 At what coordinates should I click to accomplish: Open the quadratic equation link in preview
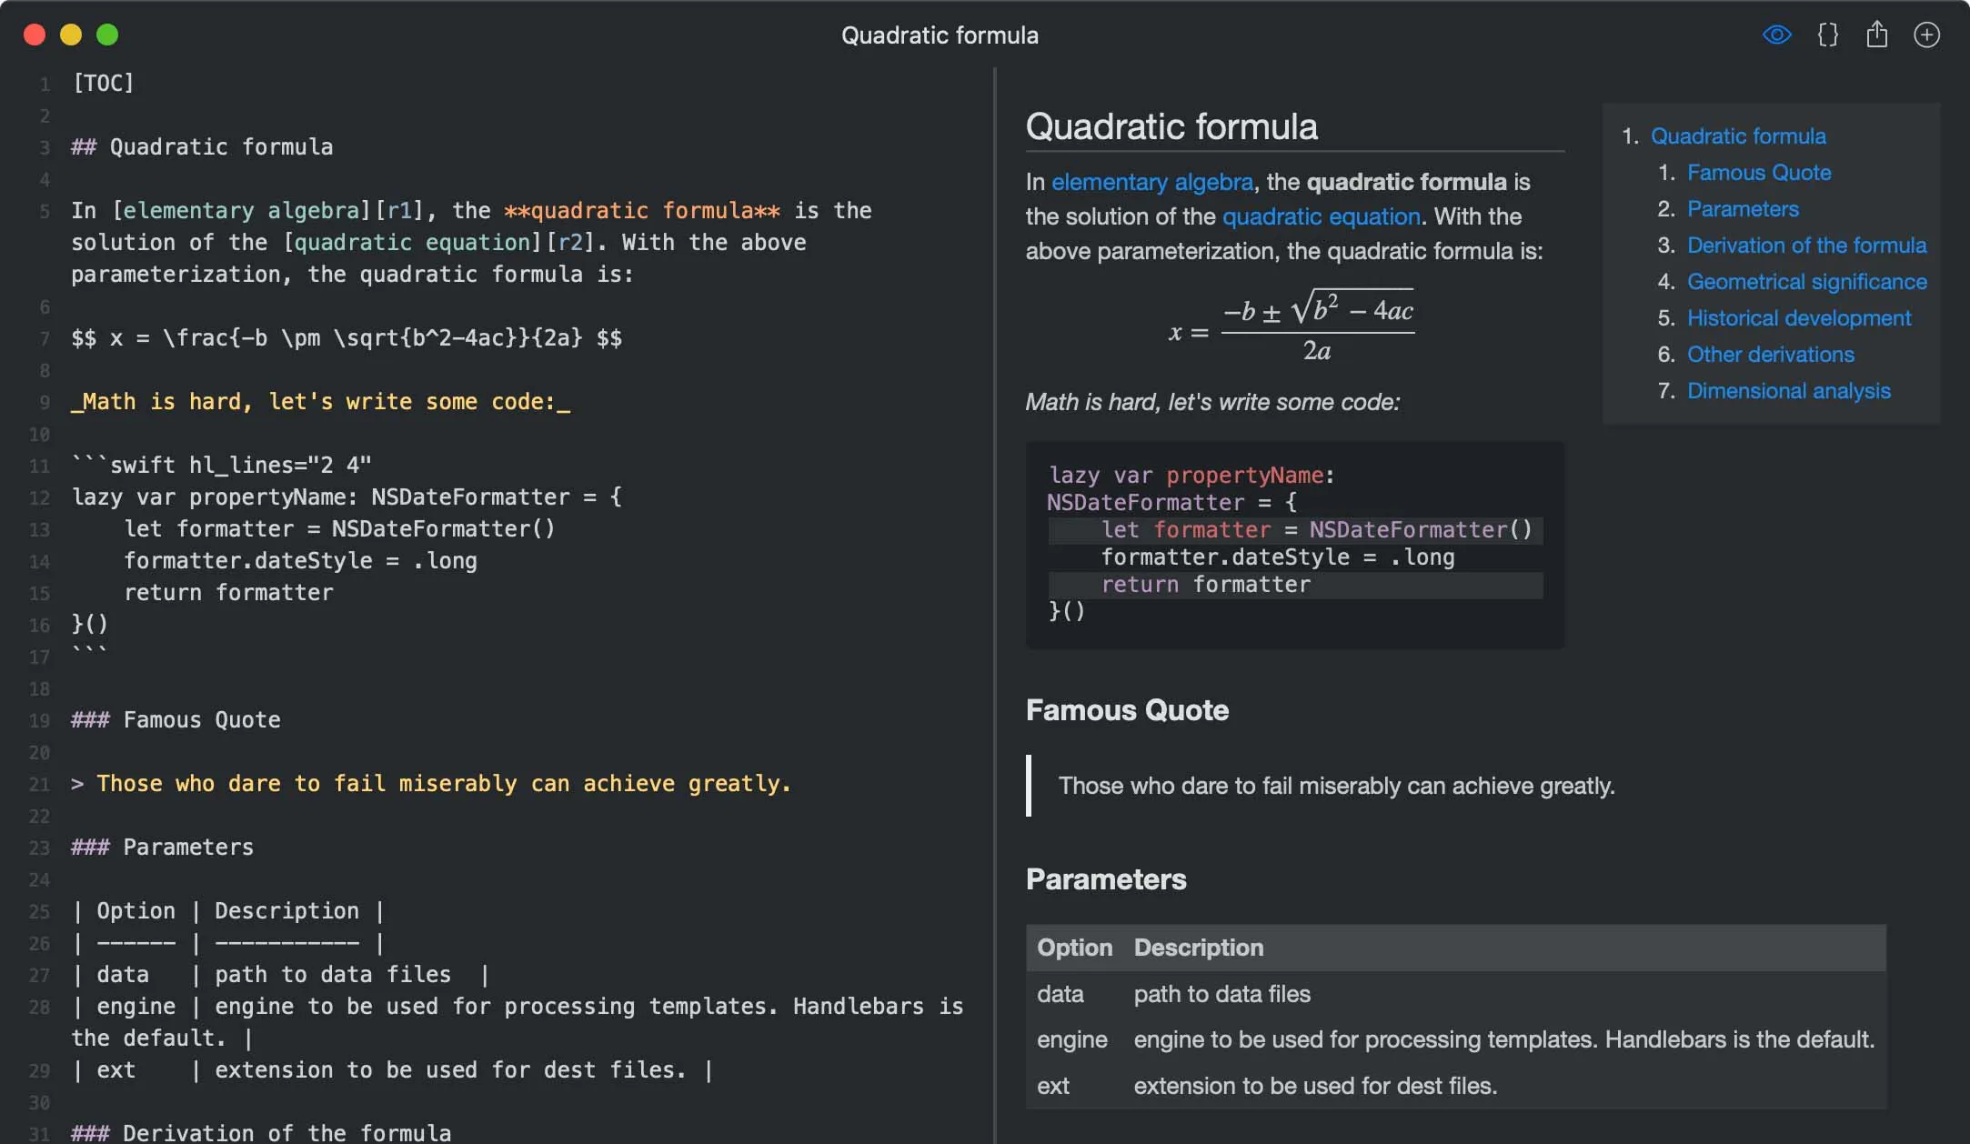[x=1321, y=216]
